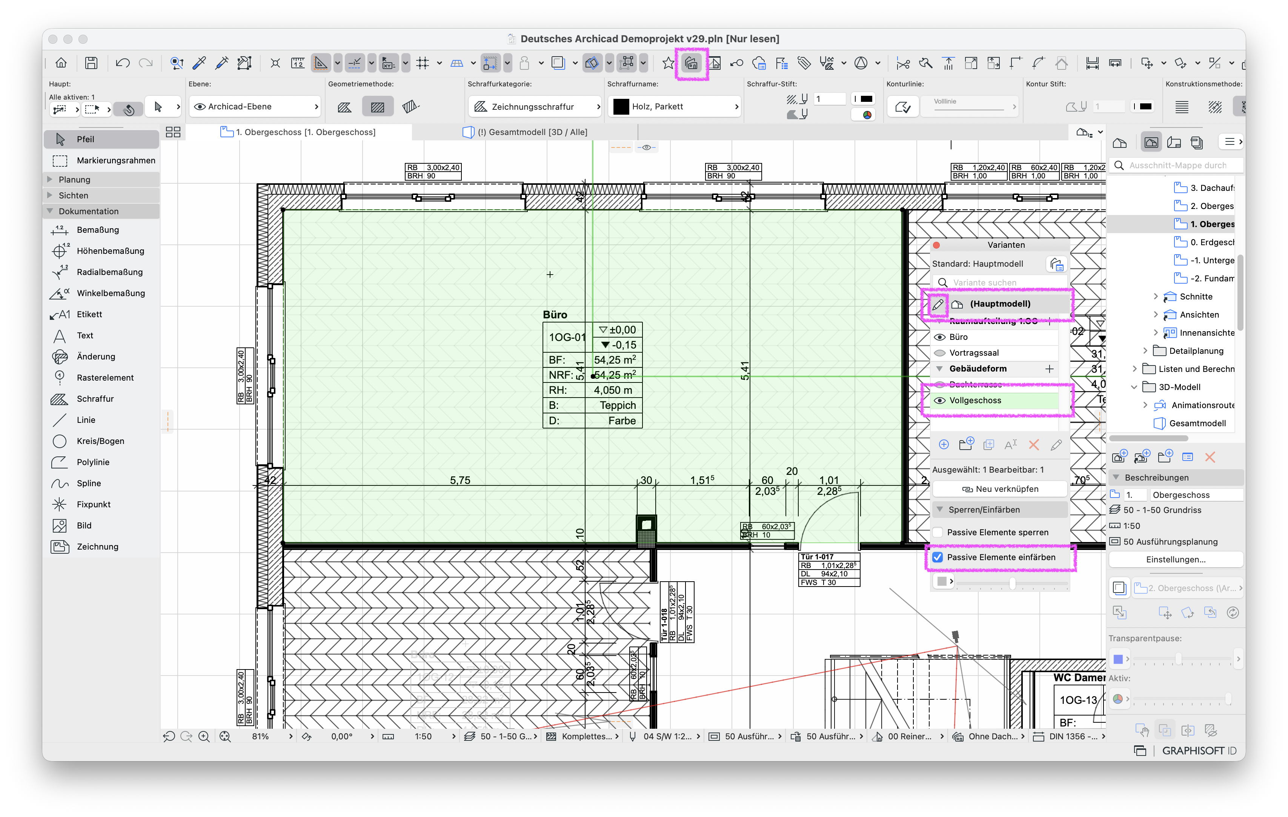The width and height of the screenshot is (1288, 817).
Task: Undo the last action
Action: (123, 63)
